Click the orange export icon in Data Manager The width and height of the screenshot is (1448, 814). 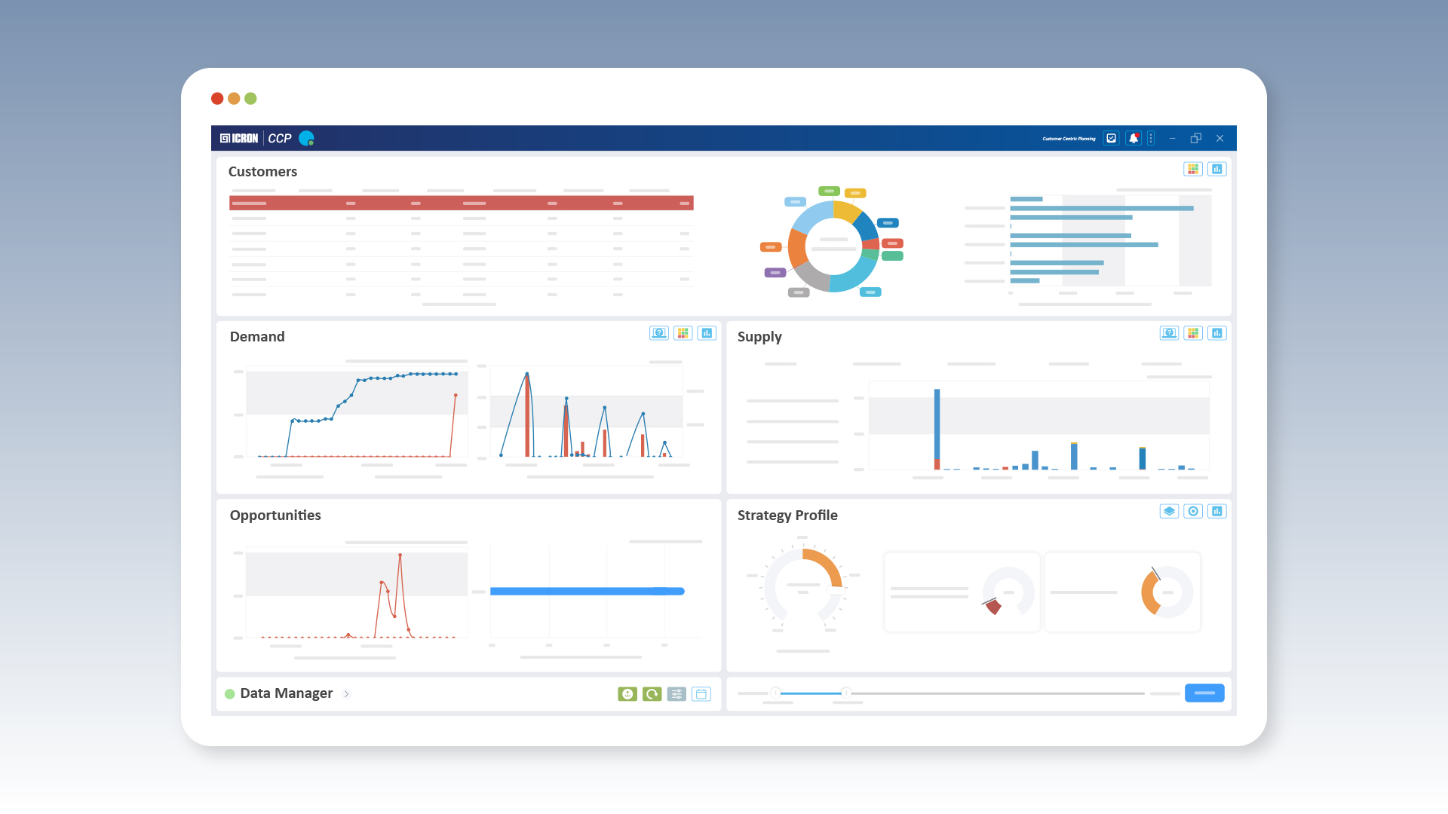pos(627,693)
